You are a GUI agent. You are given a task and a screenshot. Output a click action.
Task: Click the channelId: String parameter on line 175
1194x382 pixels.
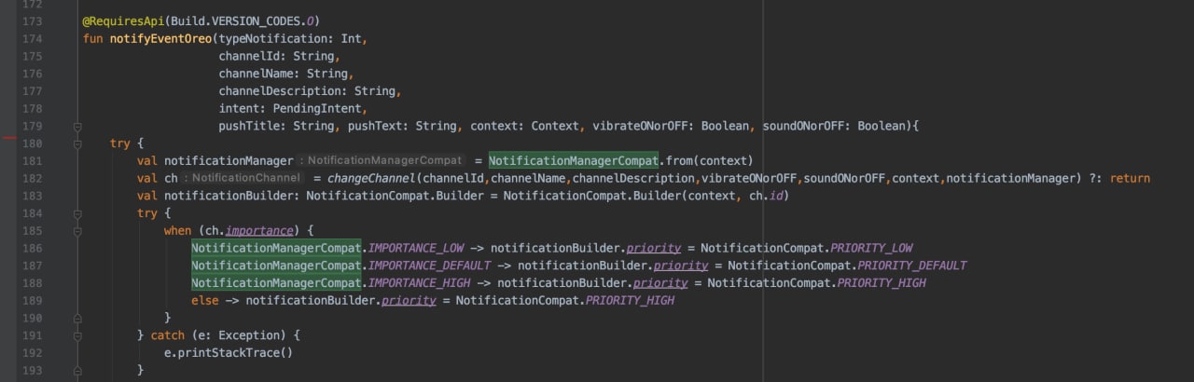point(276,56)
